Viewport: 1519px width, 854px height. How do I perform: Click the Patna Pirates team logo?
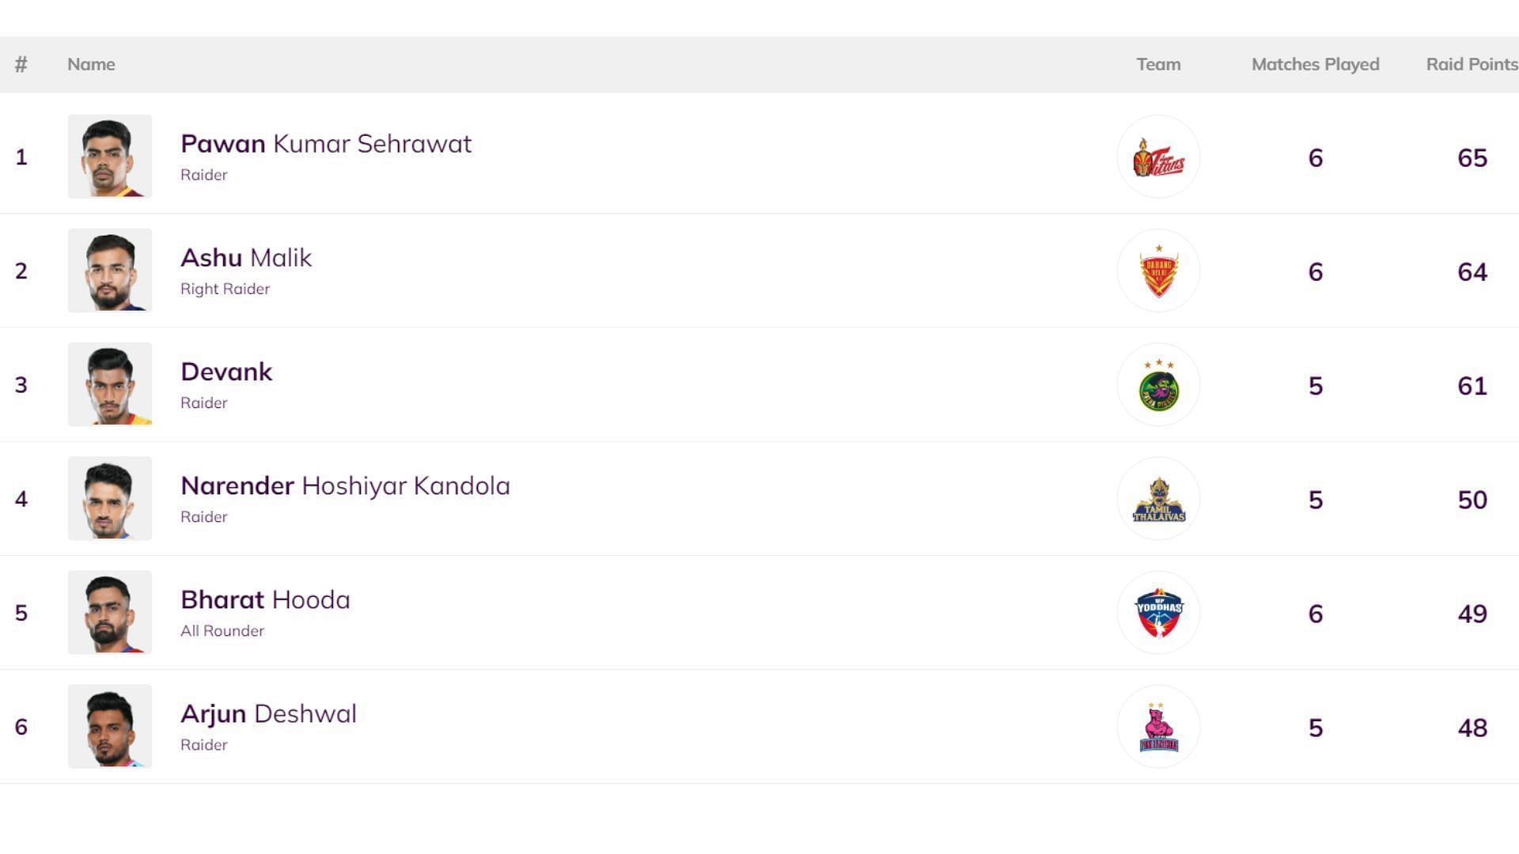point(1158,384)
